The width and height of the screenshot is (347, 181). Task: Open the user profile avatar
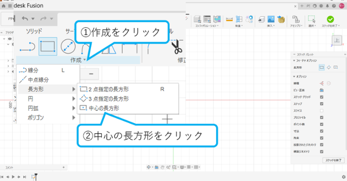pos(342,6)
